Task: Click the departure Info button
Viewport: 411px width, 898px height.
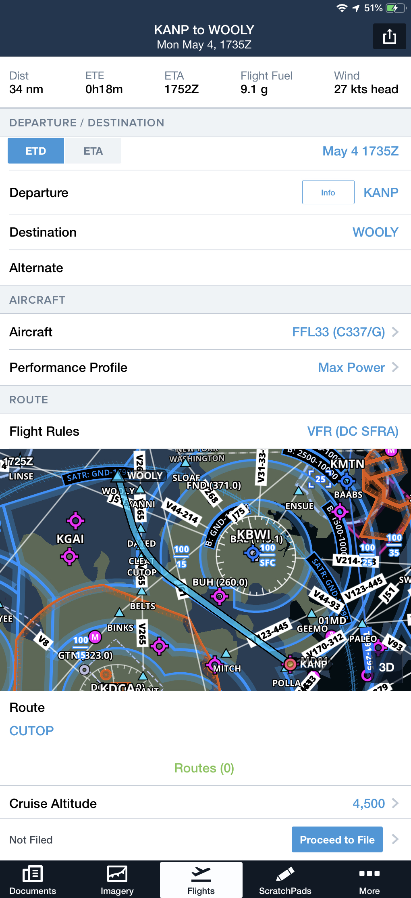Action: point(328,193)
